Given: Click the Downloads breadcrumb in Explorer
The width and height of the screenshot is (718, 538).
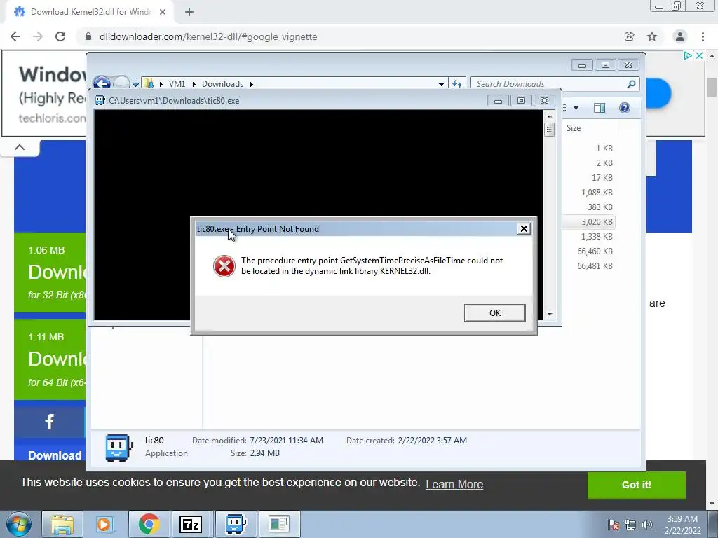Looking at the screenshot, I should tap(222, 84).
